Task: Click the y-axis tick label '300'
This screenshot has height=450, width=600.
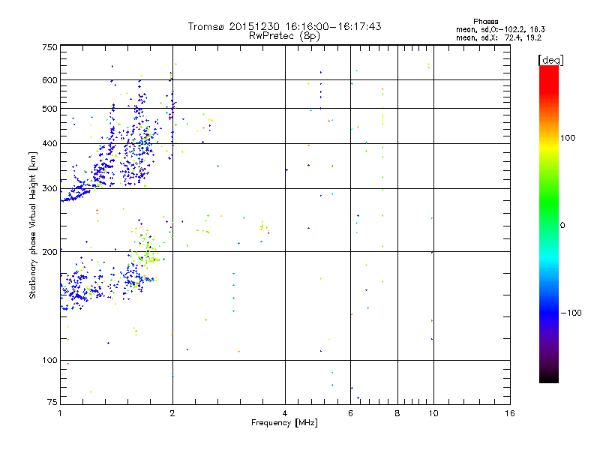Action: tap(49, 189)
